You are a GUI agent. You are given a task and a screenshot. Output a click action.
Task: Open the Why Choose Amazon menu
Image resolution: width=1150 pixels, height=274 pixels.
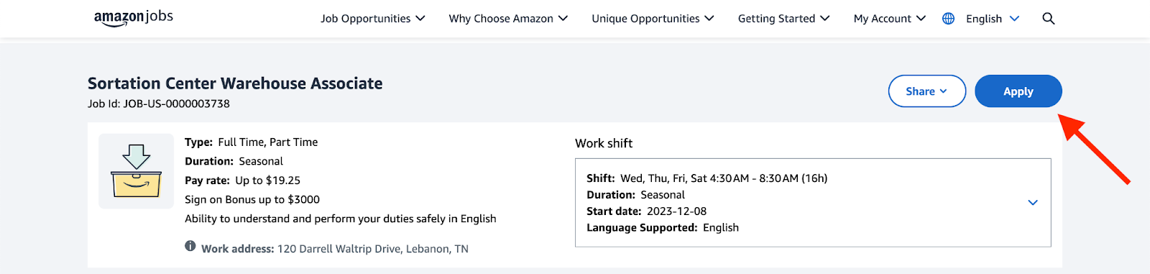508,19
